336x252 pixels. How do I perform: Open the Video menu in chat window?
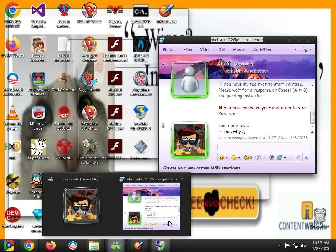[x=205, y=50]
